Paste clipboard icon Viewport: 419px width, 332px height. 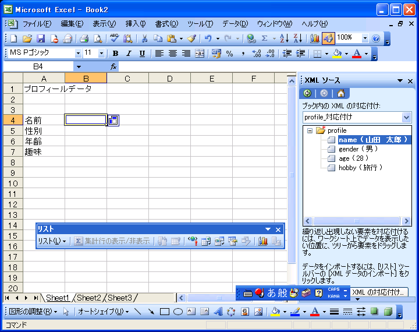tap(171, 39)
